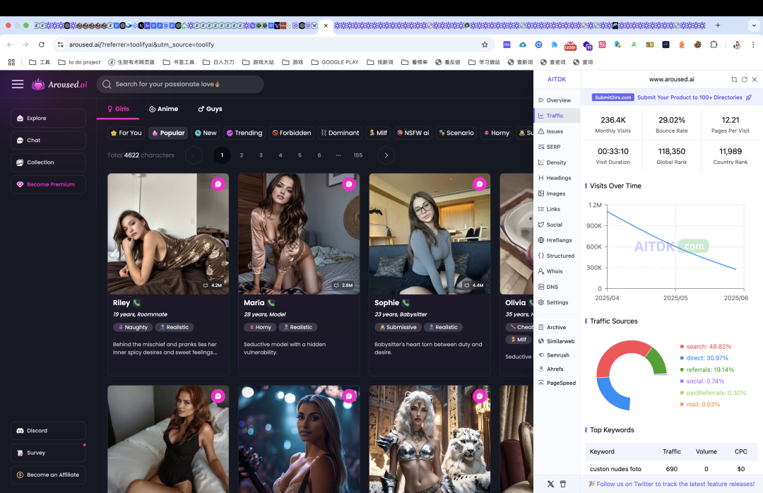The image size is (763, 493).
Task: Click the chat icon on Riley's card
Action: tap(218, 184)
